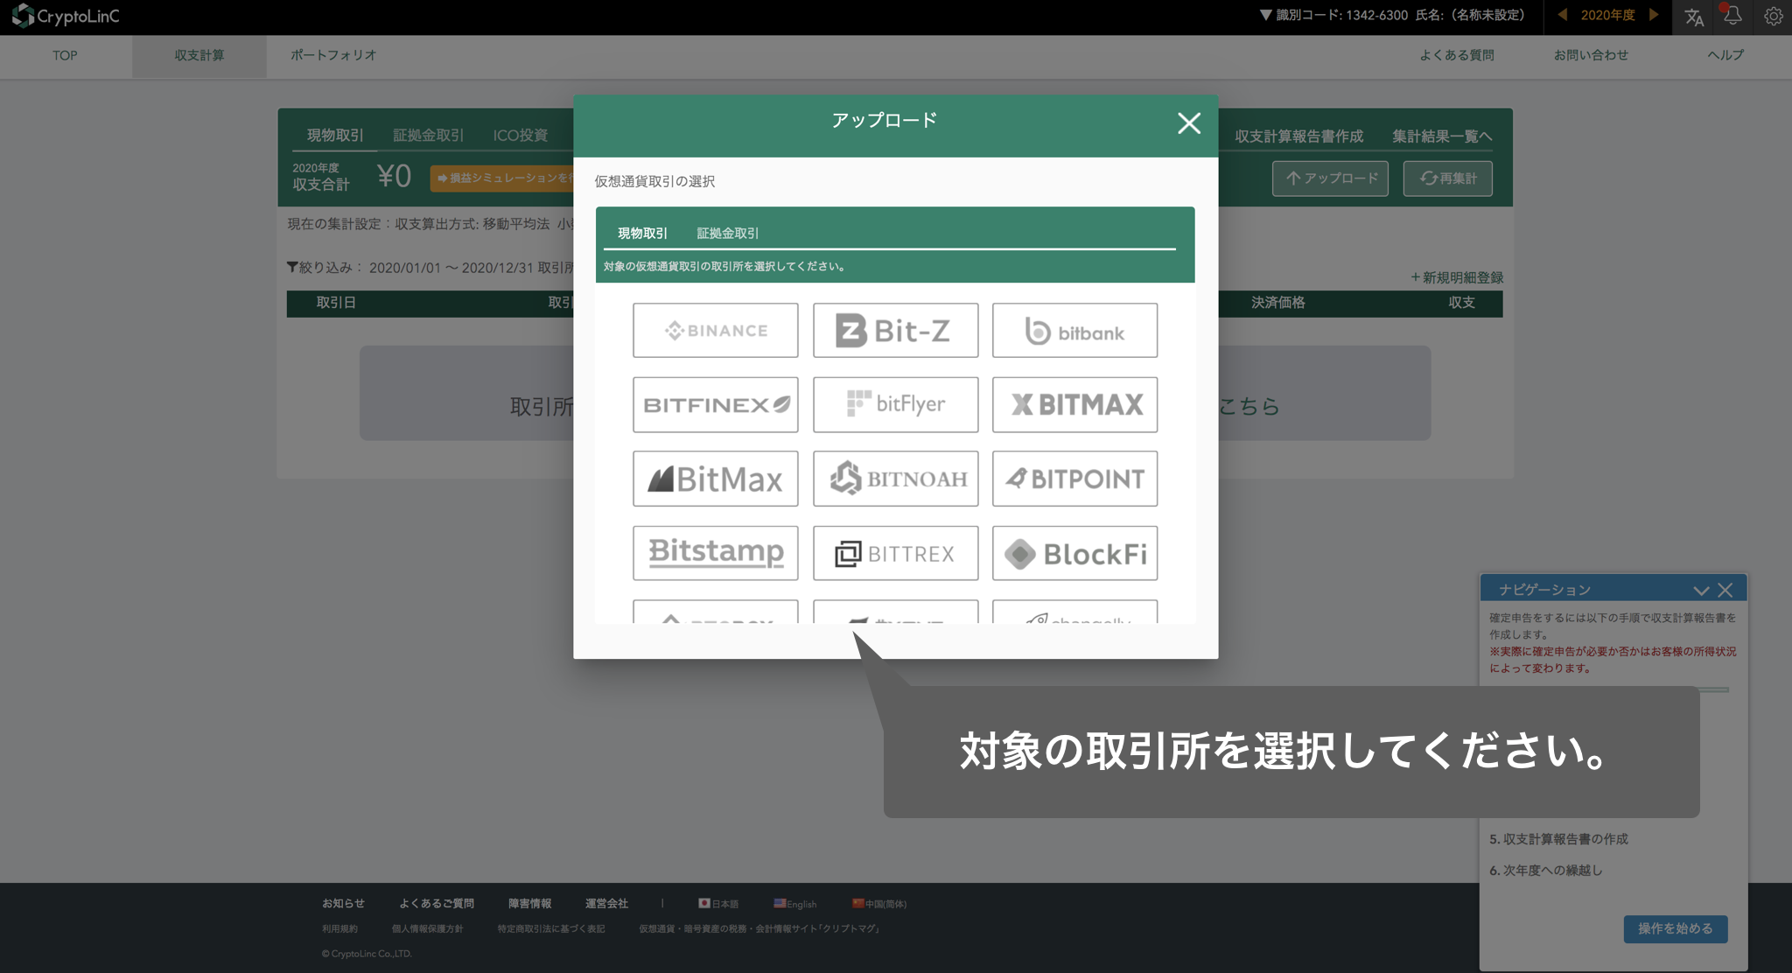Select step 5. 収支計算報告書の作成

[1558, 839]
